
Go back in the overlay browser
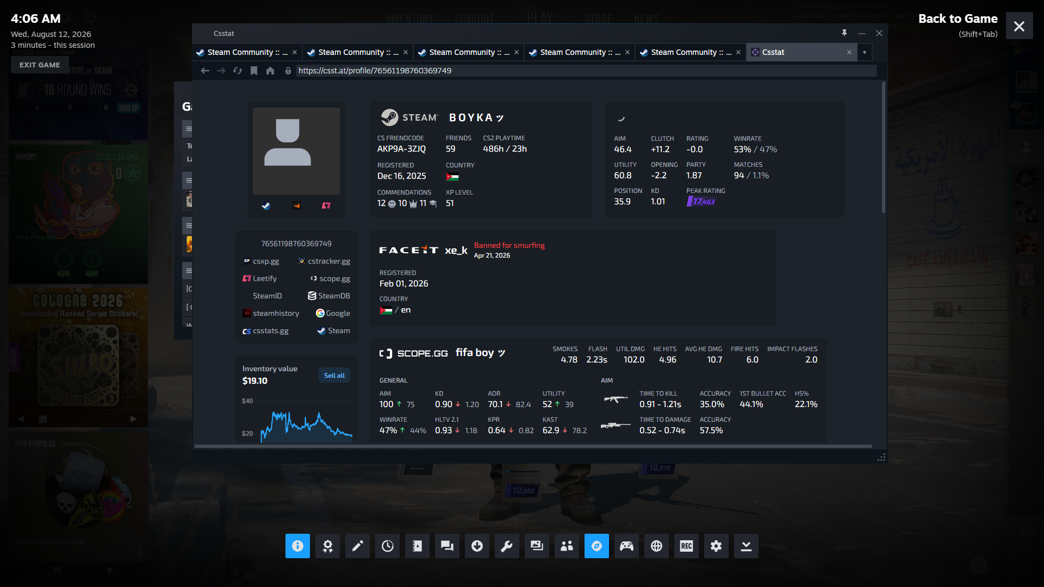click(x=205, y=71)
